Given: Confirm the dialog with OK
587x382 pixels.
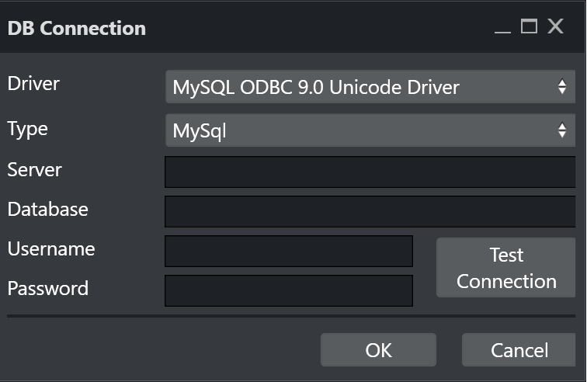Looking at the screenshot, I should coord(378,350).
